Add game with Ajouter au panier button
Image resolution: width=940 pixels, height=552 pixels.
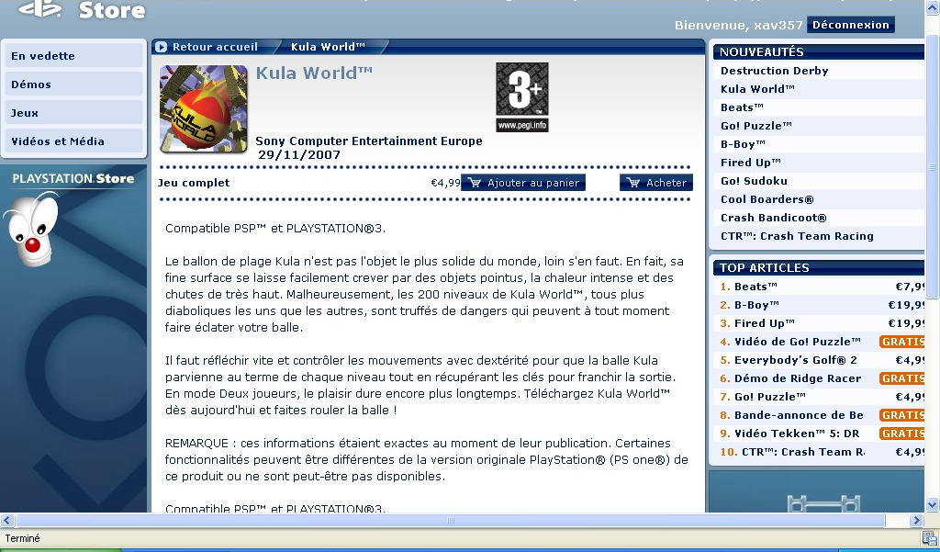pyautogui.click(x=522, y=183)
